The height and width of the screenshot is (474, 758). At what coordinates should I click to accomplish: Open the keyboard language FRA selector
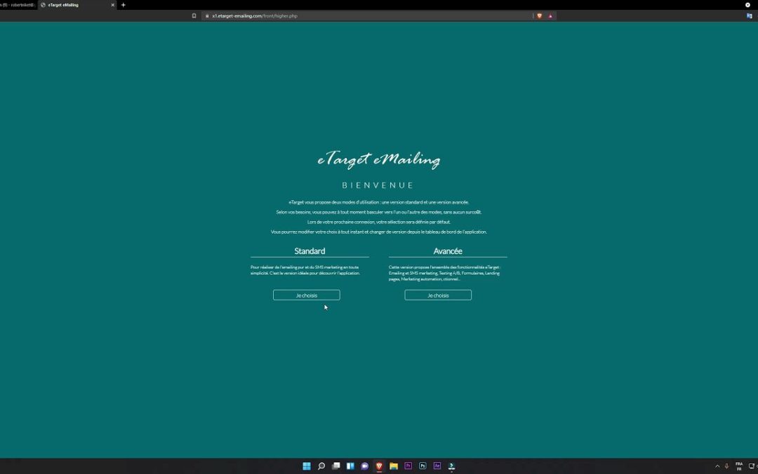[739, 466]
